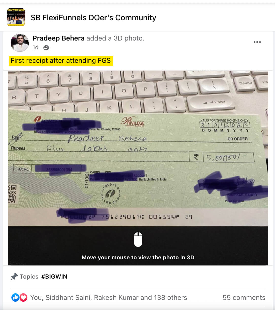Image resolution: width=275 pixels, height=310 pixels.
Task: Click the highlighted First receipt post text
Action: click(61, 61)
